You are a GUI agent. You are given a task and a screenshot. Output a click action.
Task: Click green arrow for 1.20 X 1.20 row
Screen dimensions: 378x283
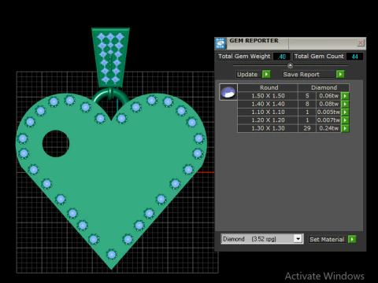coord(345,120)
